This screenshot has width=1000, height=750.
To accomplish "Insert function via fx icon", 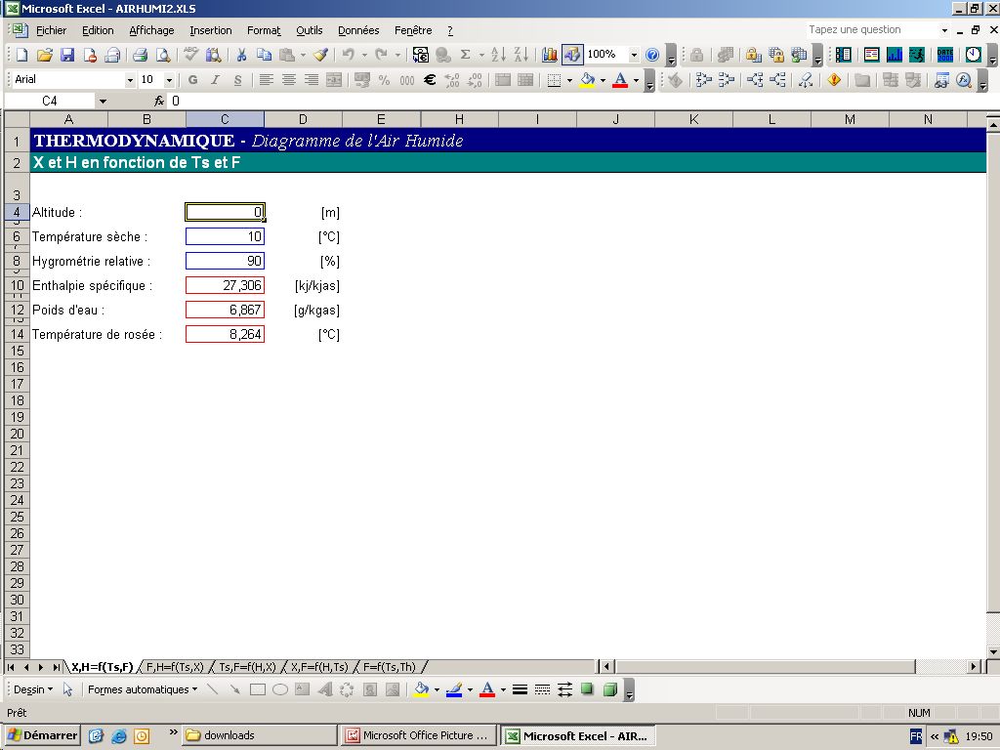I will [x=159, y=101].
